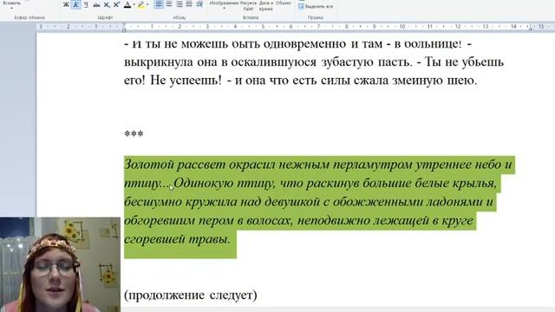
Task: Apply the text highlight color
Action: pos(141,4)
